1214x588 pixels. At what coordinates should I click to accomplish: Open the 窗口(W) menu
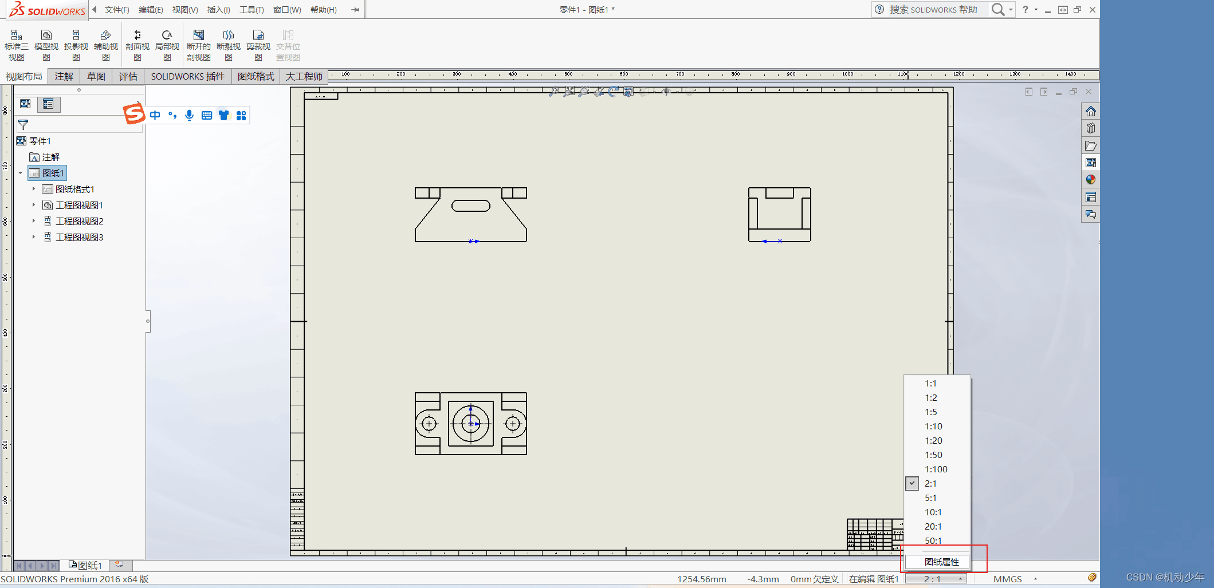[x=287, y=10]
